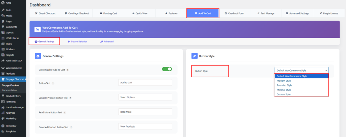Choose Modern Style from dropdown list

(284, 81)
